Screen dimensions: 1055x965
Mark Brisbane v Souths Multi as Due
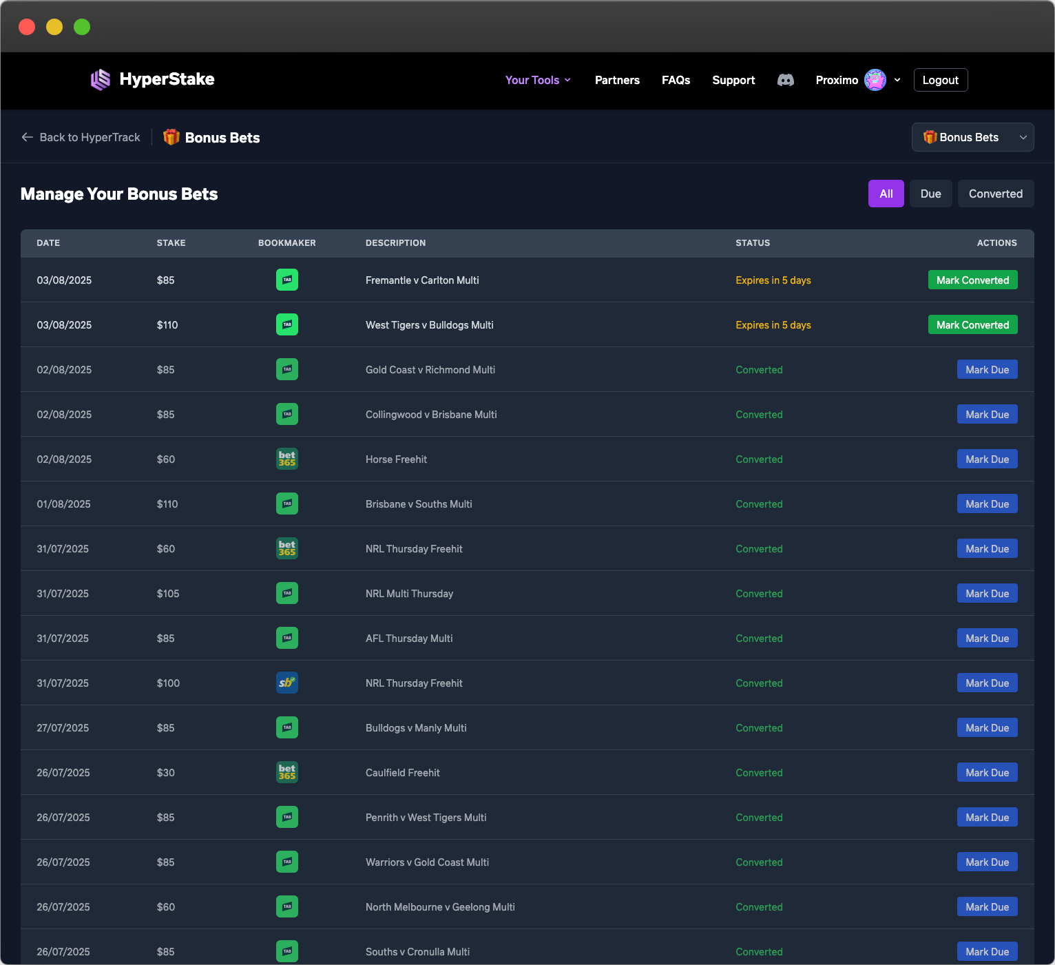(988, 504)
